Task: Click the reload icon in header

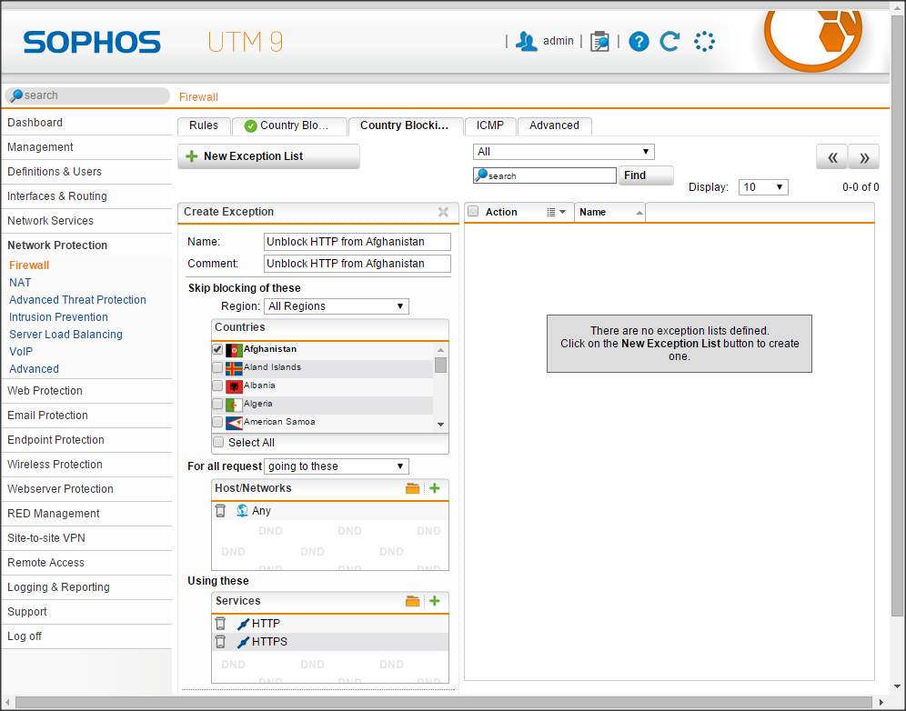Action: (x=669, y=41)
